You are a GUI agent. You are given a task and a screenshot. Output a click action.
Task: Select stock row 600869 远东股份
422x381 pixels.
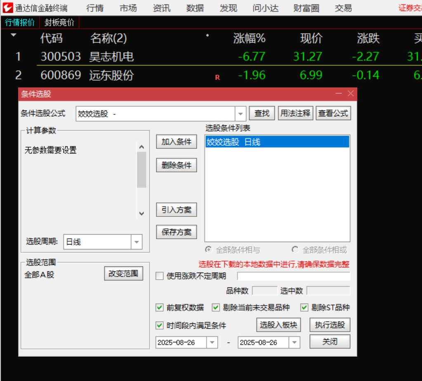(x=211, y=75)
